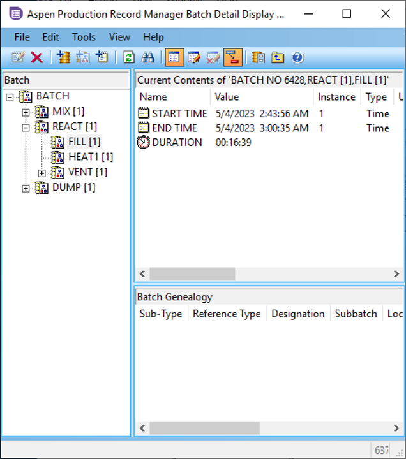Click the red X delete toolbar icon
This screenshot has height=459, width=406.
click(x=37, y=58)
